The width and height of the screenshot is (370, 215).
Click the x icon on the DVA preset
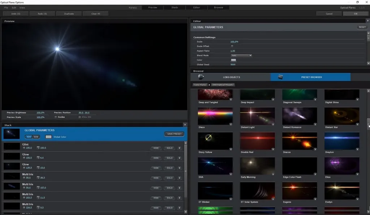pos(231,174)
